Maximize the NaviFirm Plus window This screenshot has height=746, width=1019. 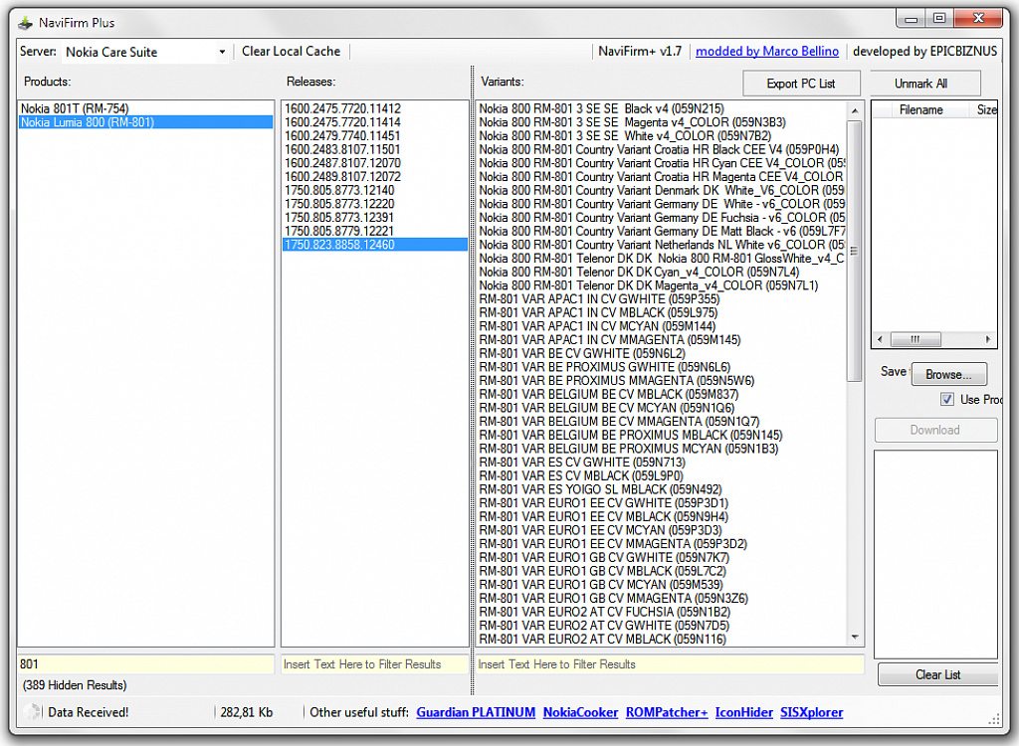[939, 19]
